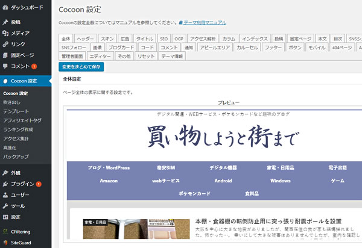Open the モバイル tab

317,48
